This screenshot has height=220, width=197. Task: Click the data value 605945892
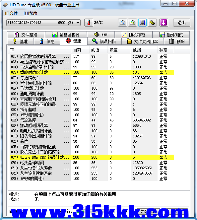[142, 120]
